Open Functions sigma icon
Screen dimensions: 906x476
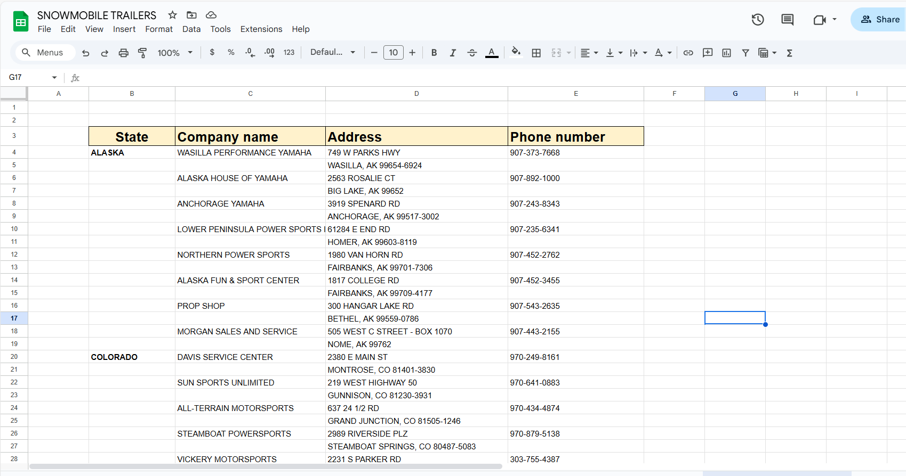pyautogui.click(x=790, y=53)
